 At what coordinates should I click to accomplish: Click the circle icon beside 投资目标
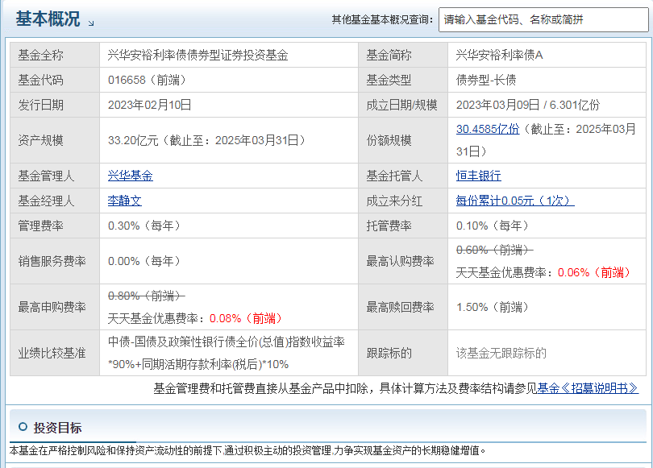tap(23, 427)
